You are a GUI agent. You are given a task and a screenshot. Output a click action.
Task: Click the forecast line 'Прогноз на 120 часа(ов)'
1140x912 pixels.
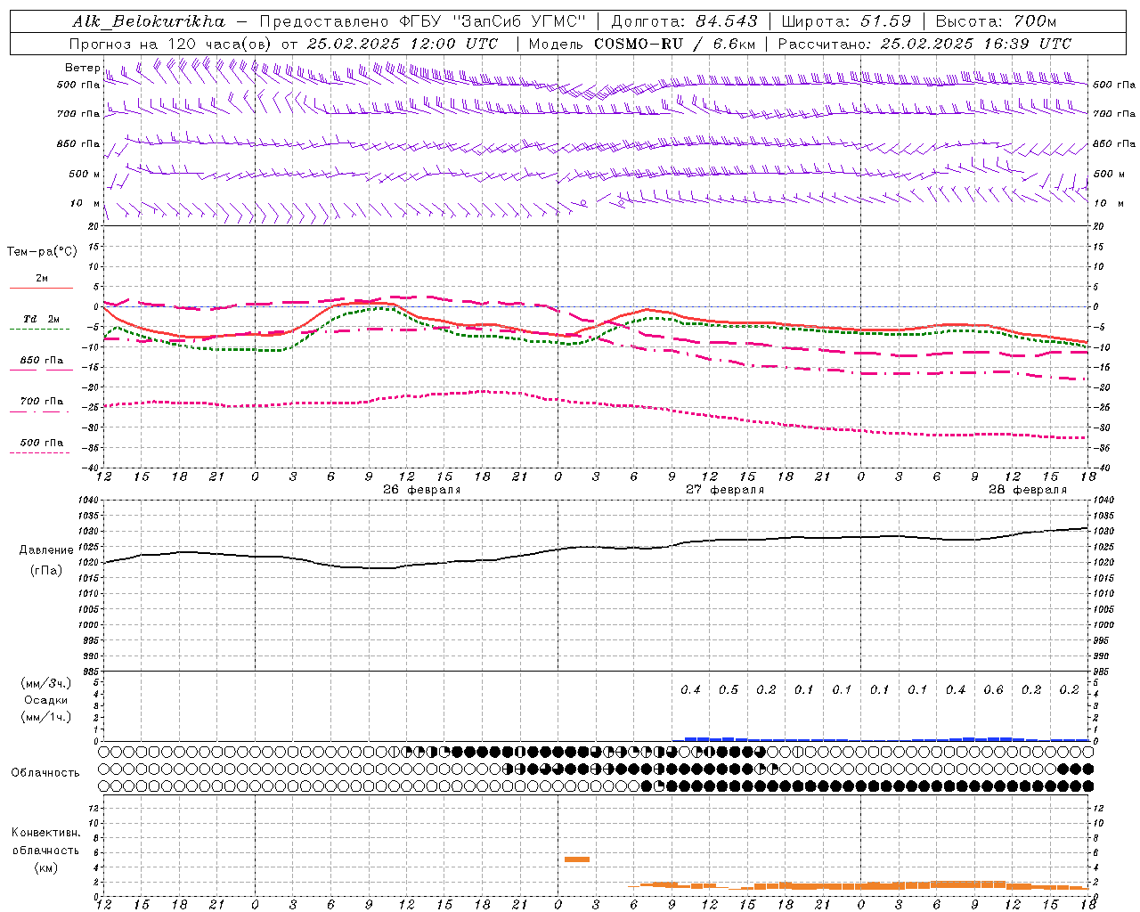[x=172, y=44]
